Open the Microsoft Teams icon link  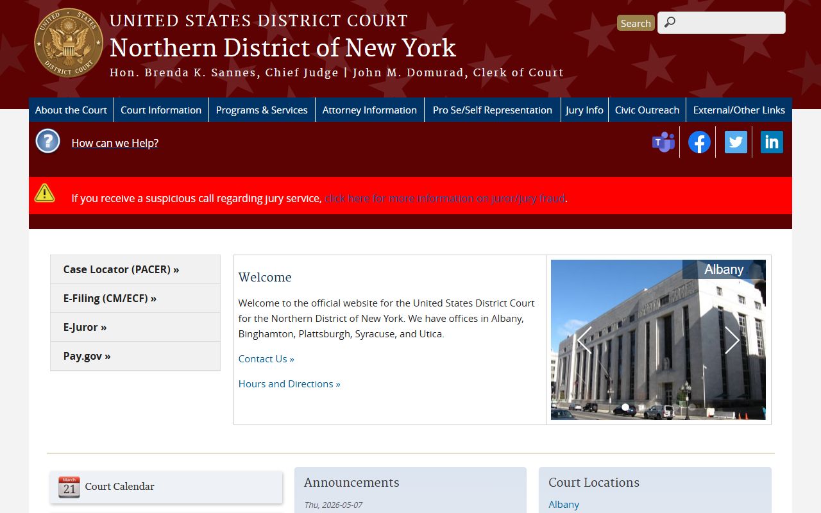[663, 142]
